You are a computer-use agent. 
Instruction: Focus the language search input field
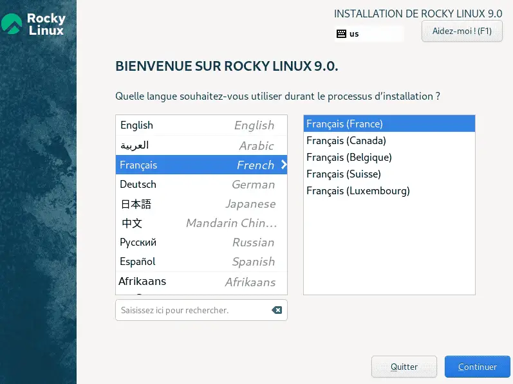tap(201, 310)
